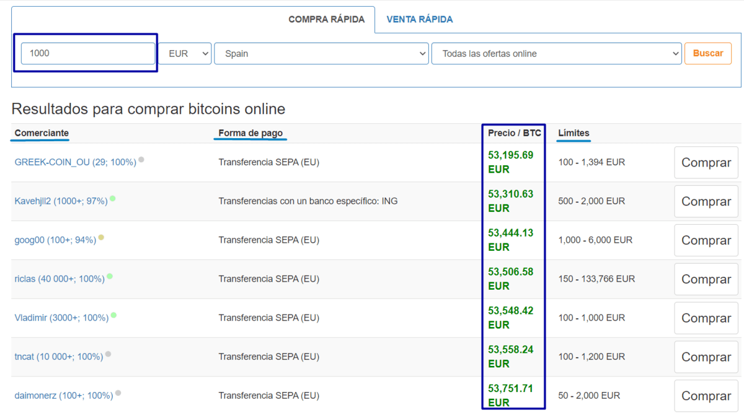The width and height of the screenshot is (744, 413).
Task: Click the green status dot beside Vladimir
Action: point(113,315)
